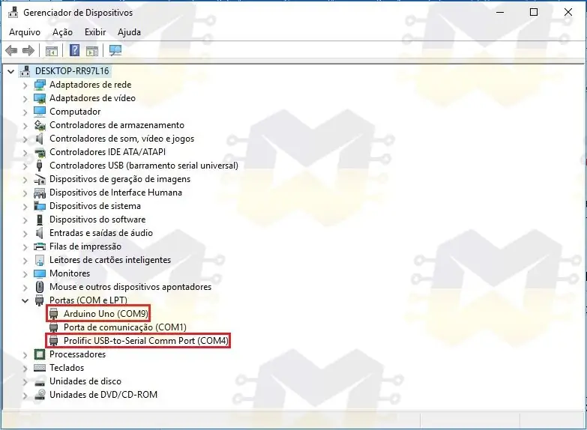Click the Dispositivos de Interface Humana icon

40,193
